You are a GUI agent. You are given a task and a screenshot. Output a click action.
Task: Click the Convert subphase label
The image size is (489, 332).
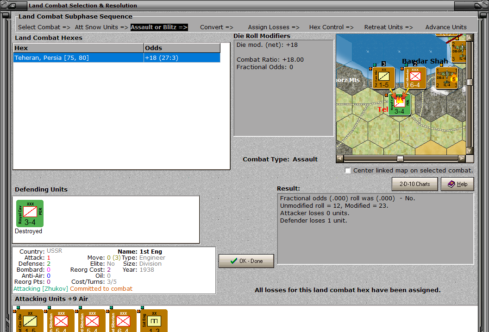pos(216,27)
